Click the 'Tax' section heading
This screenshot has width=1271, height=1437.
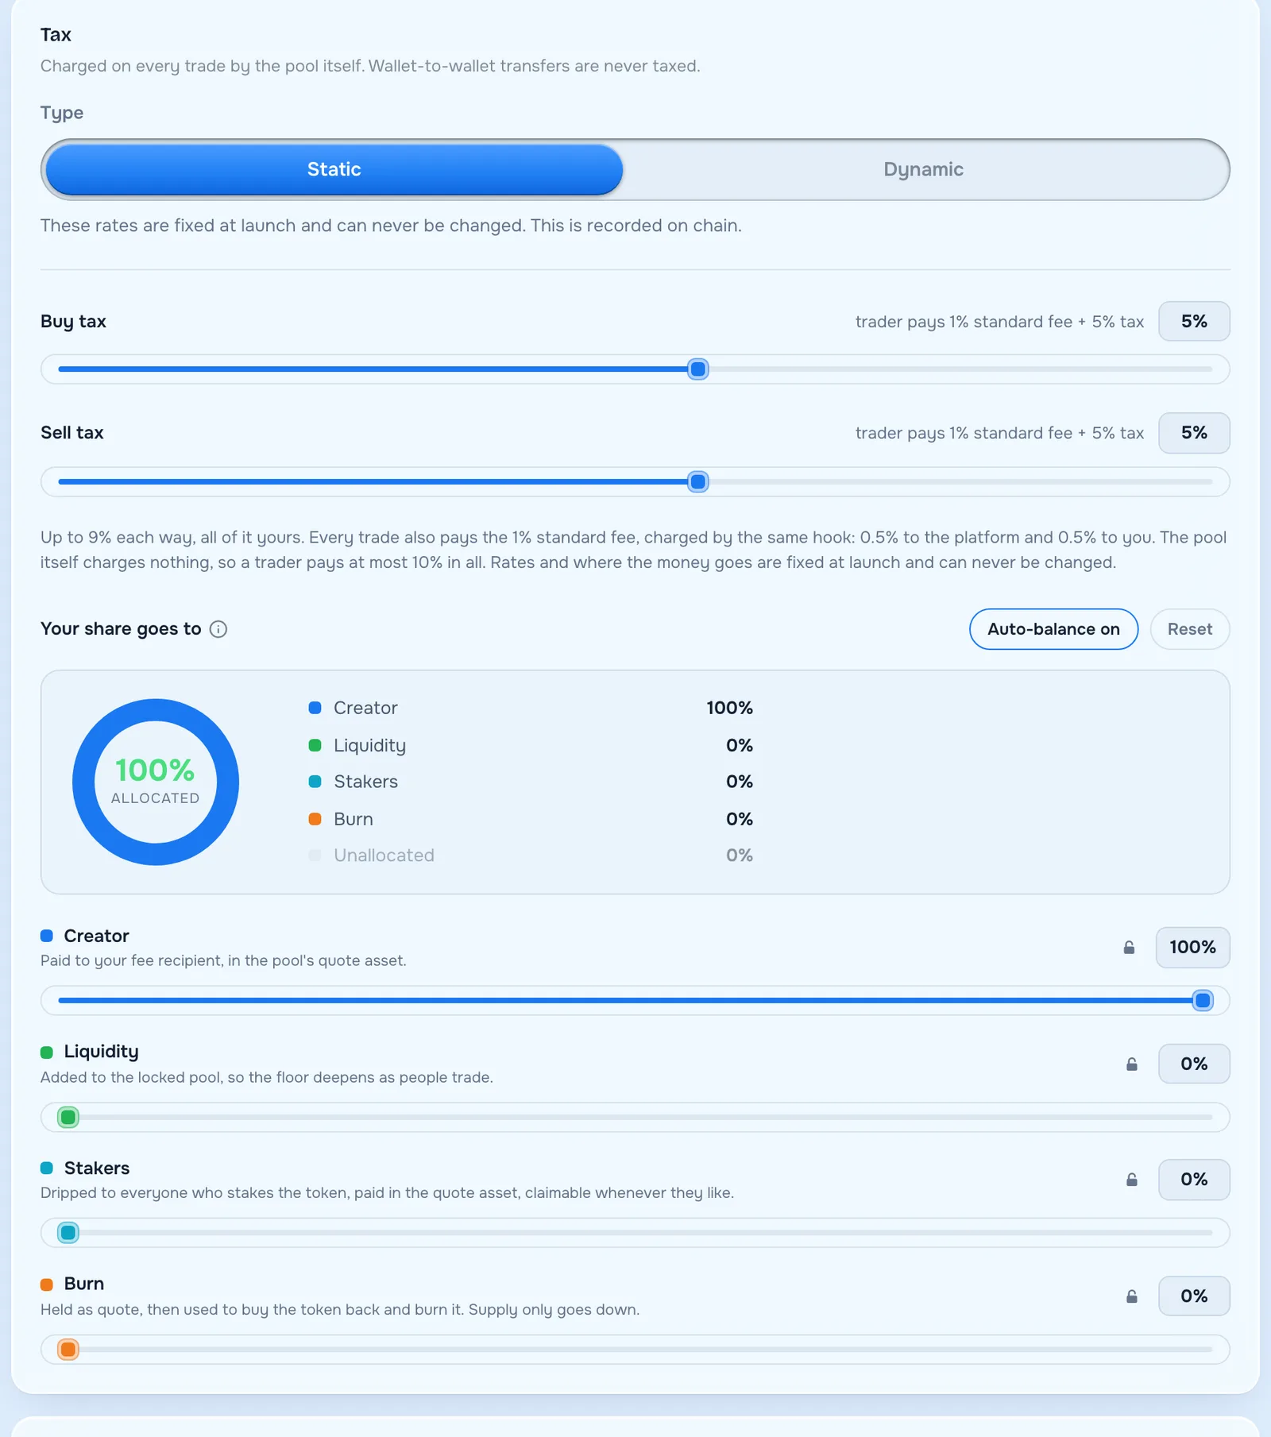coord(56,35)
